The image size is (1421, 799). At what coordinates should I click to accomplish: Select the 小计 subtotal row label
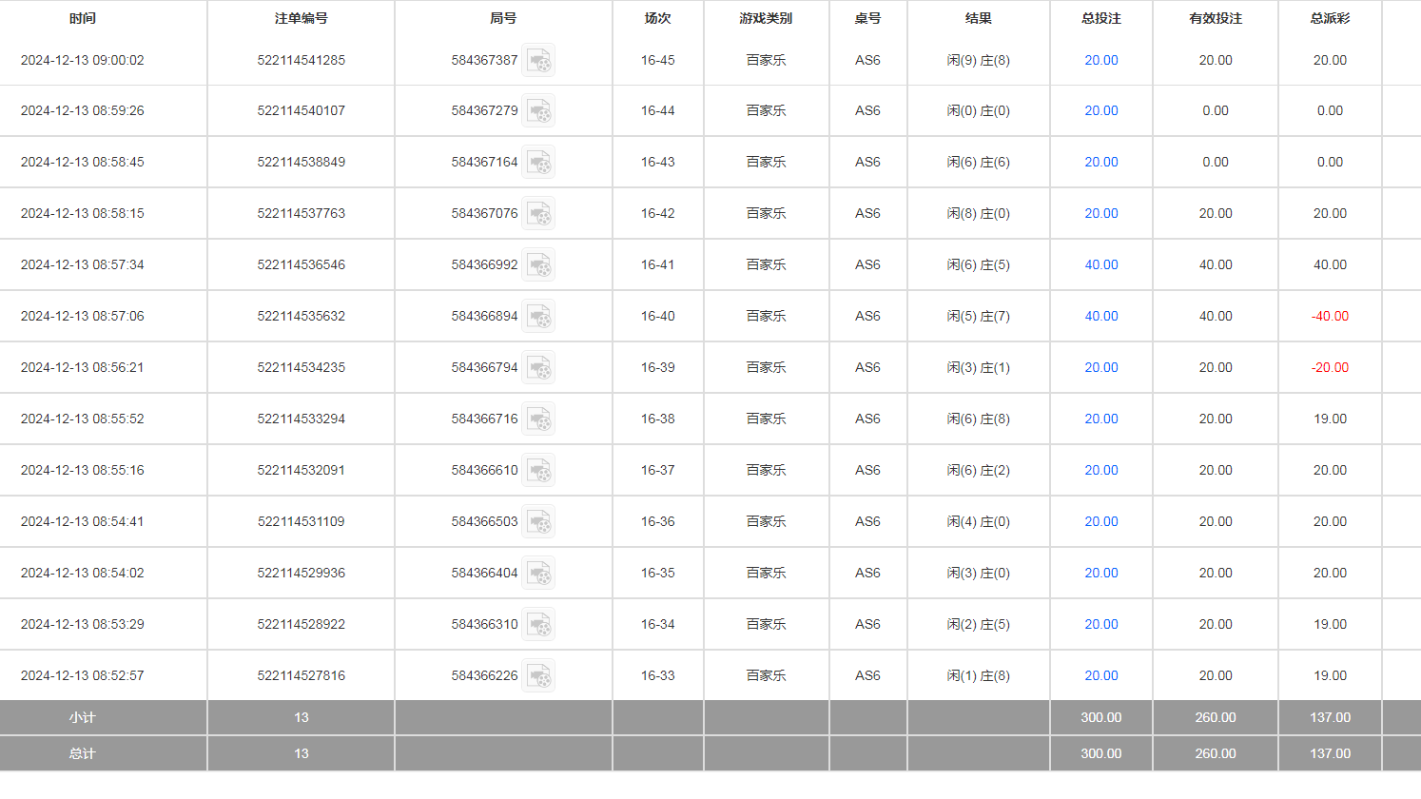tap(83, 718)
